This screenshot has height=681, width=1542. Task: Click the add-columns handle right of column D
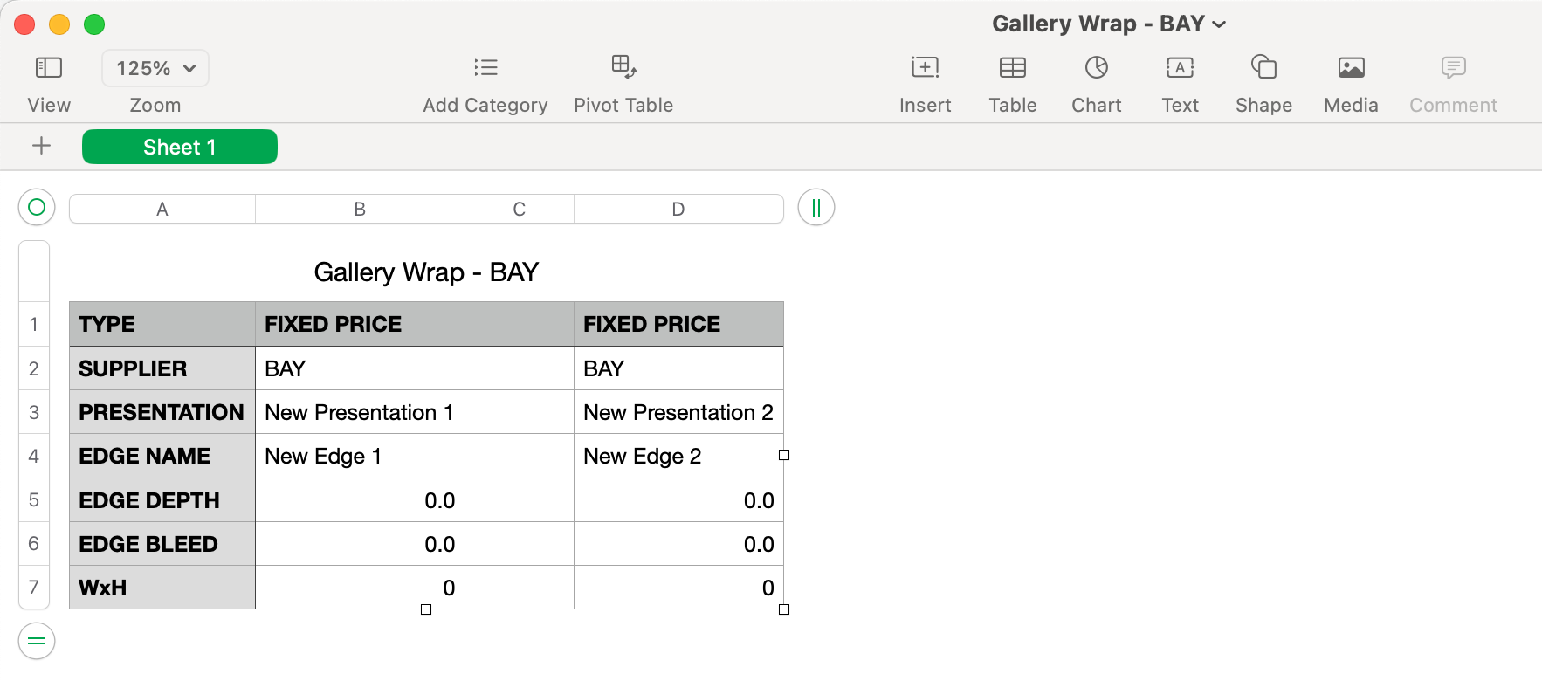[816, 208]
